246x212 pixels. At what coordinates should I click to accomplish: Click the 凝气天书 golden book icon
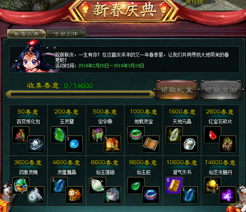(x=174, y=185)
